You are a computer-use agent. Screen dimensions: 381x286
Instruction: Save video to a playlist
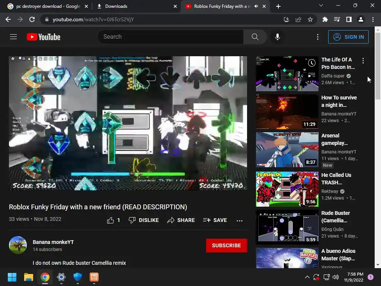point(215,220)
